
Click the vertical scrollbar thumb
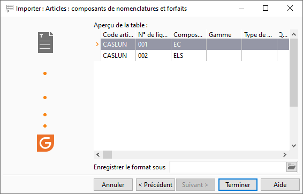(x=293, y=72)
